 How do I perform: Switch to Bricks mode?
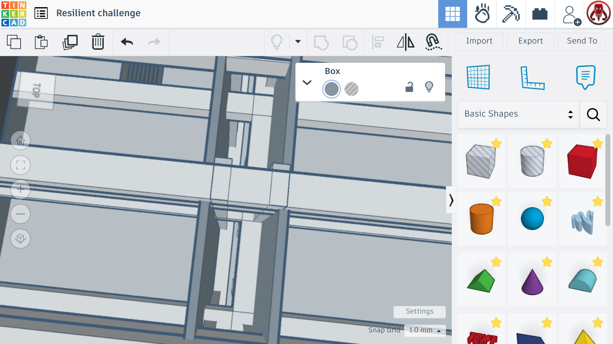tap(540, 14)
